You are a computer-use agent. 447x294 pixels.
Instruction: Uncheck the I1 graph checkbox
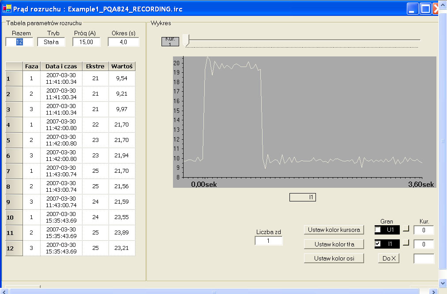coord(378,244)
